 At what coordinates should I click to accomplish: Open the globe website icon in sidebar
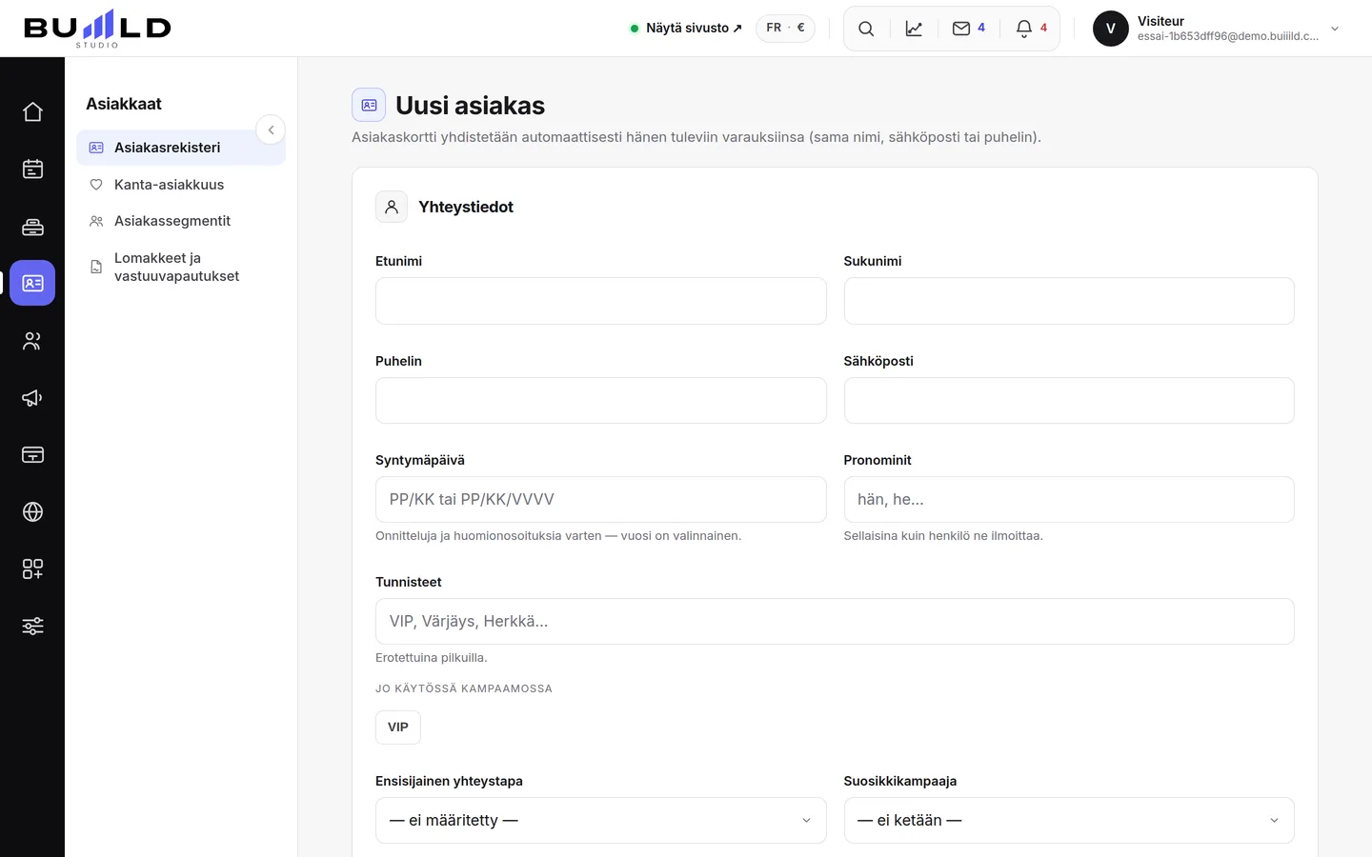coord(32,512)
